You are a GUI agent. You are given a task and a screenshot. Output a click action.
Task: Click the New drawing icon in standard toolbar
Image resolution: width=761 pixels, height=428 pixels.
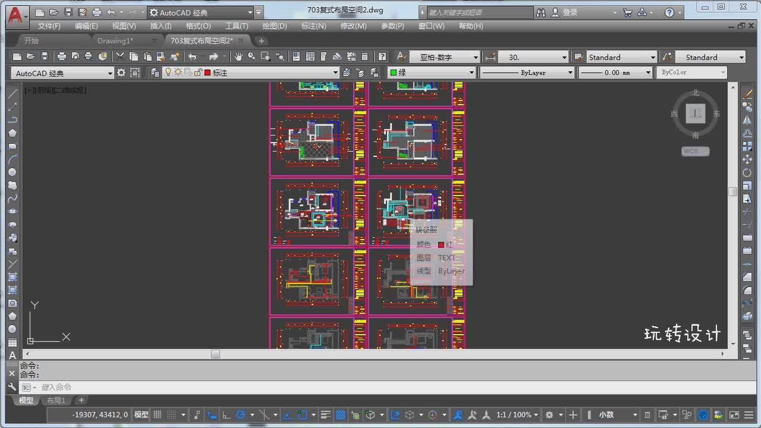pos(17,56)
